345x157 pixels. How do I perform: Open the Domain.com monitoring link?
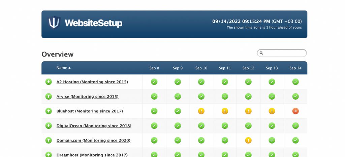coord(93,140)
